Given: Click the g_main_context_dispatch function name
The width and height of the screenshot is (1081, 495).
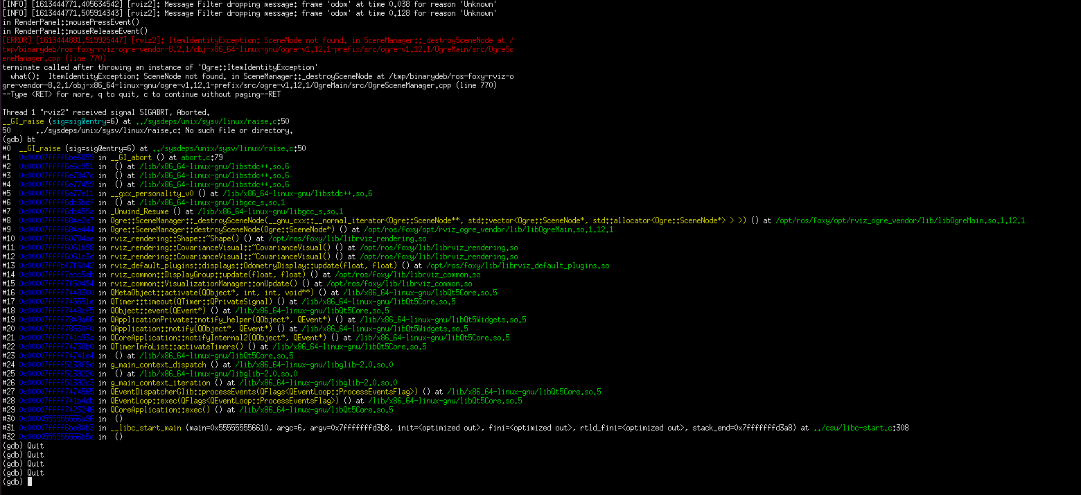Looking at the screenshot, I should (159, 364).
